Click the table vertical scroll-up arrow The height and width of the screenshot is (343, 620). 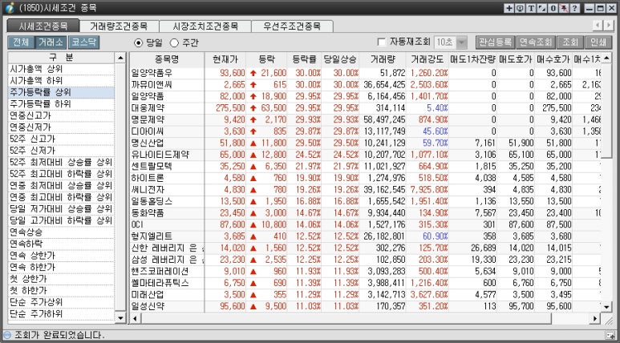pyautogui.click(x=606, y=58)
